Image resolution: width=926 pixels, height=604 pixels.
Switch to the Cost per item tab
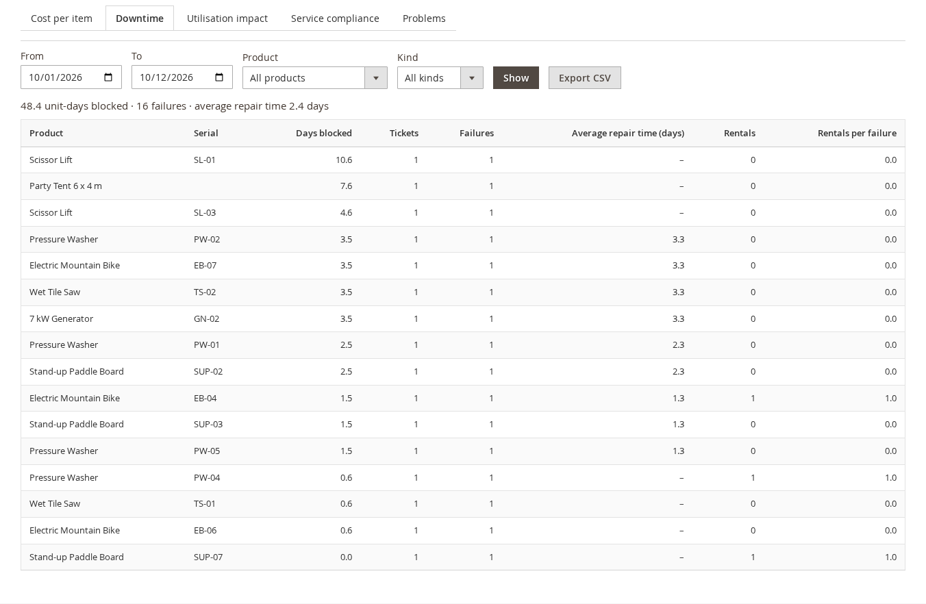point(62,18)
